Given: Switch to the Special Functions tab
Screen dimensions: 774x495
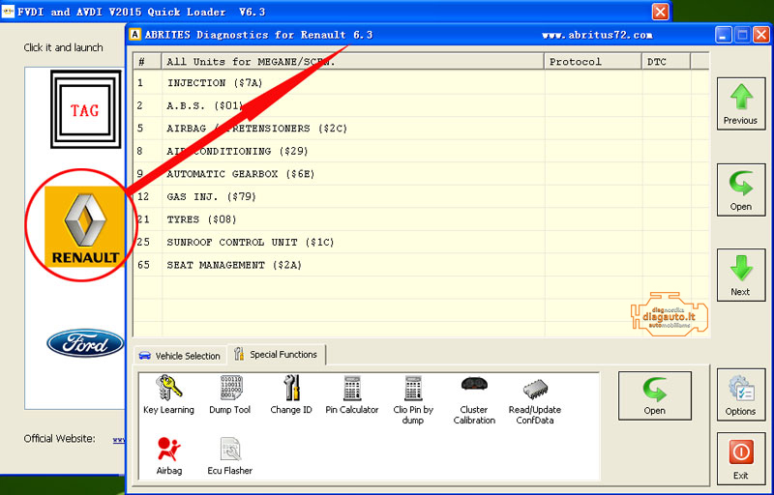Looking at the screenshot, I should click(276, 355).
